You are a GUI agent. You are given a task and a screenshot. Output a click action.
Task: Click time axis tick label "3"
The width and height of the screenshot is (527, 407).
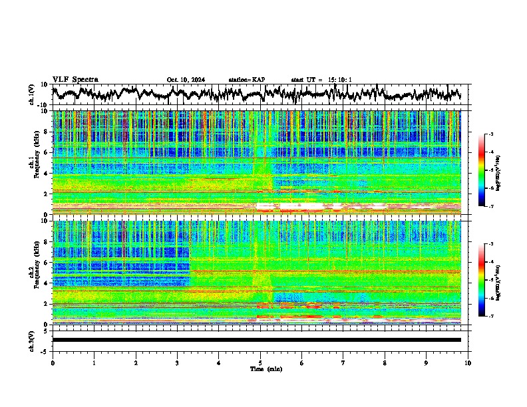[177, 363]
